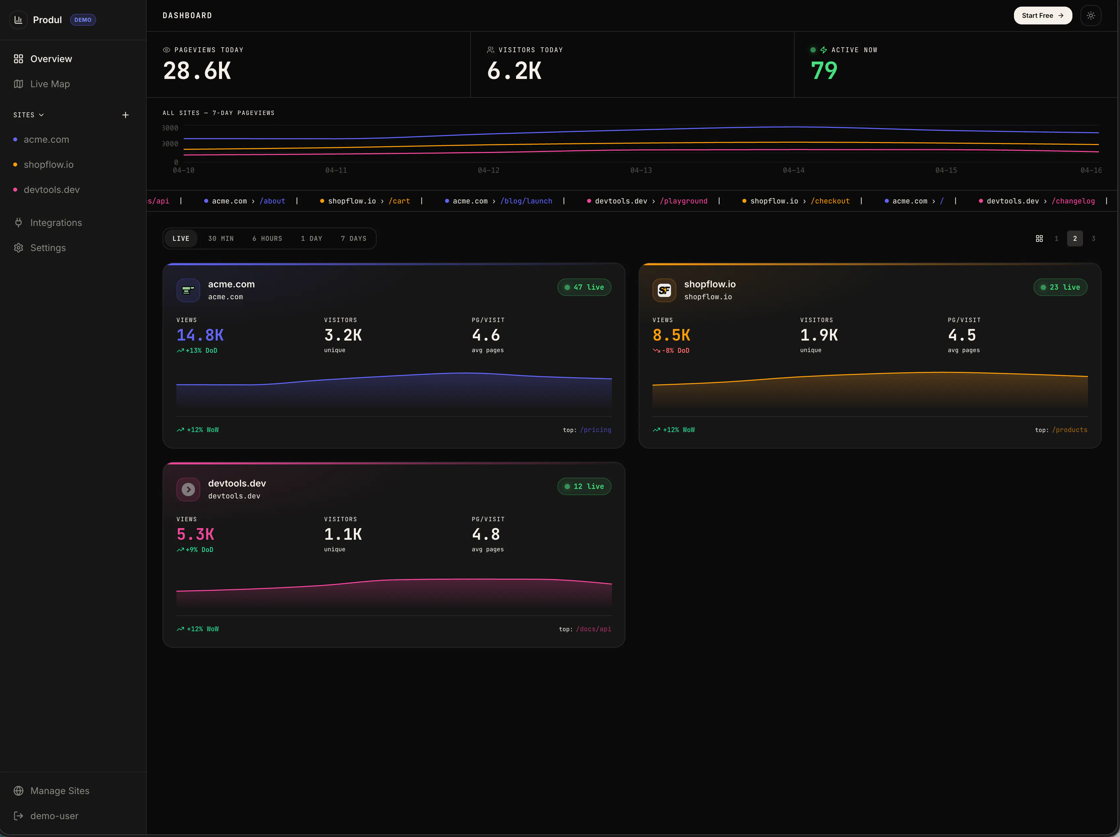Click the Integrations plug icon

[19, 223]
